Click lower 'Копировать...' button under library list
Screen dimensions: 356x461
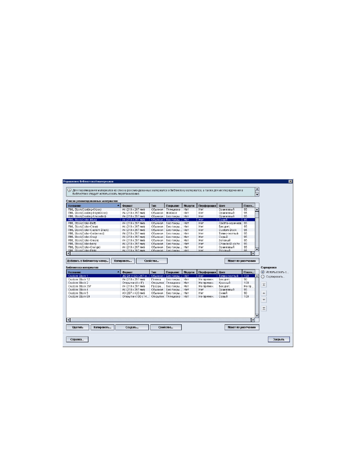[102, 327]
